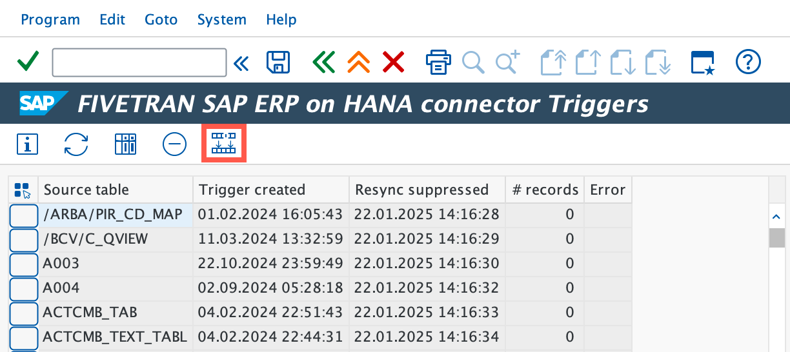The width and height of the screenshot is (790, 352).
Task: Click the ACTCMB_TAB cell
Action: pos(116,313)
